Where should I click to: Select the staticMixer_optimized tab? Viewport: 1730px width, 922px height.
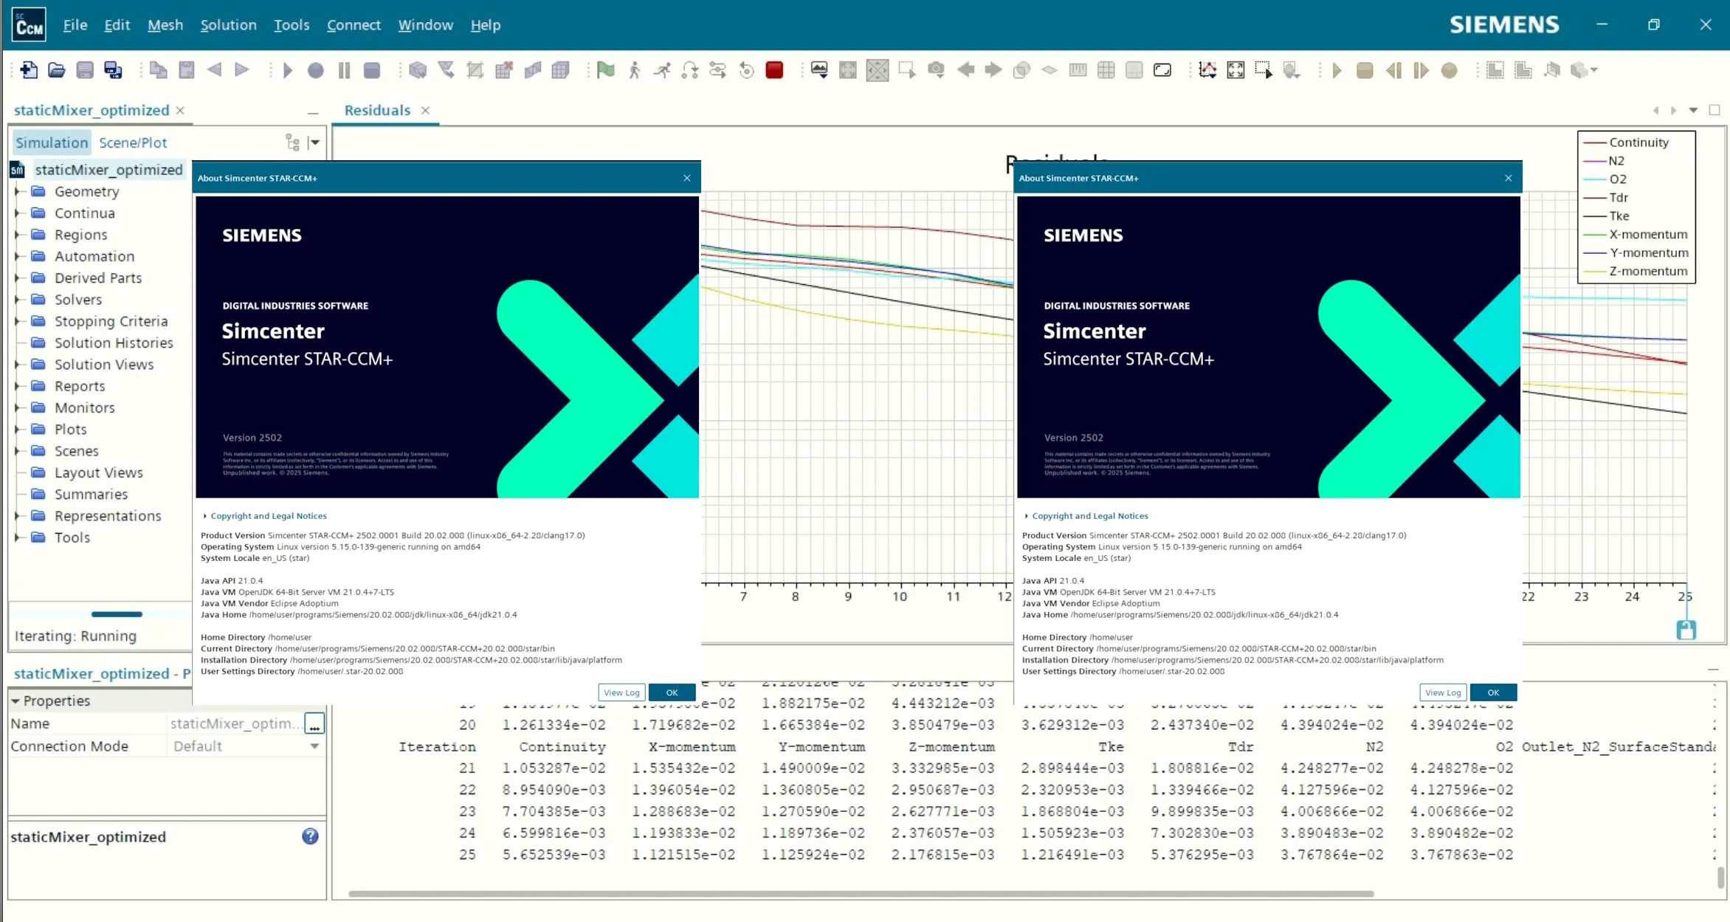tap(92, 110)
